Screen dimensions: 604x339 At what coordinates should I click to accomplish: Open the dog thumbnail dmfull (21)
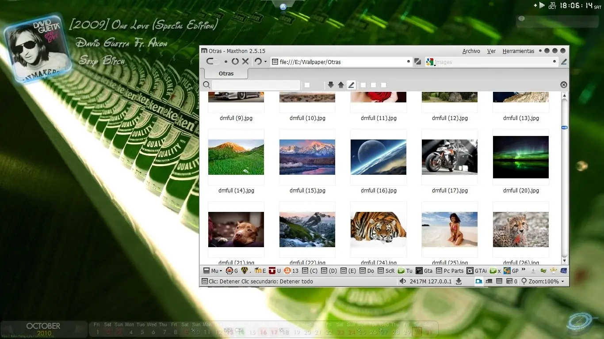pos(236,230)
